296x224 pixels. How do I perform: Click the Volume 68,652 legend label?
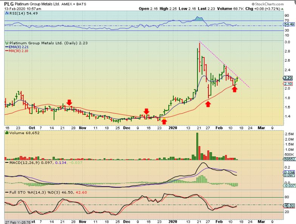(x=25, y=133)
